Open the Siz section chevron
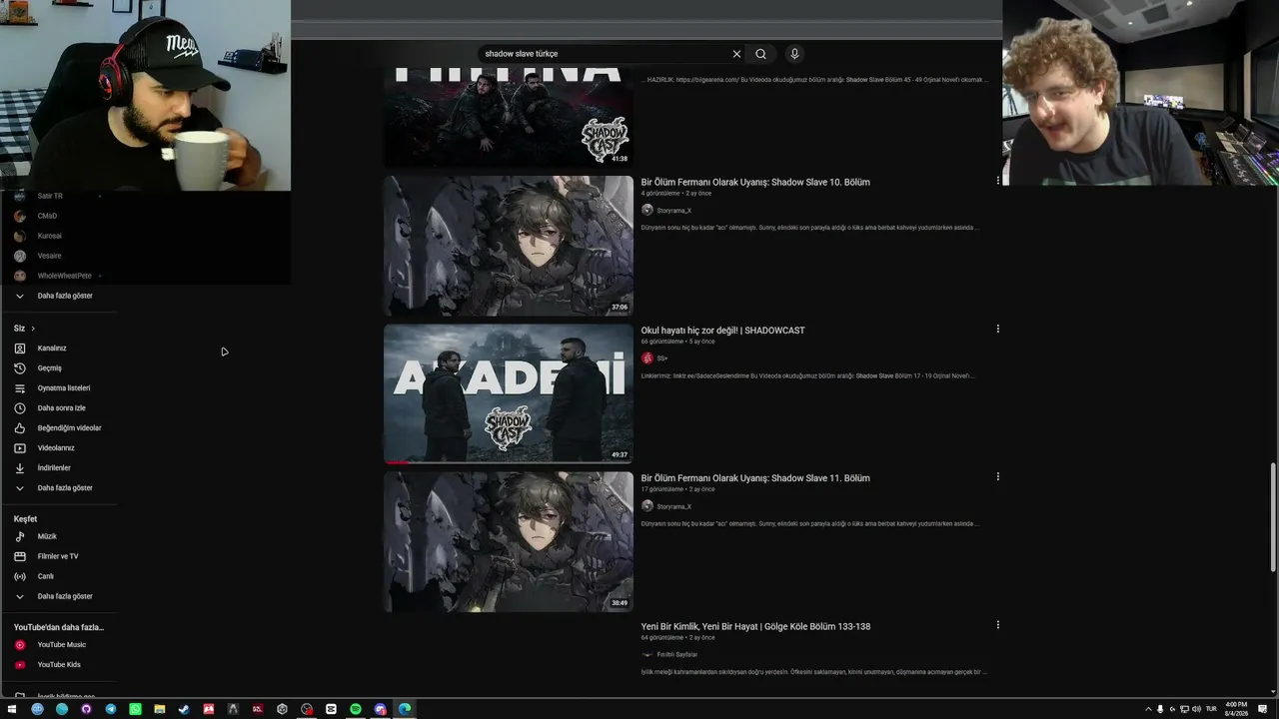 coord(33,329)
